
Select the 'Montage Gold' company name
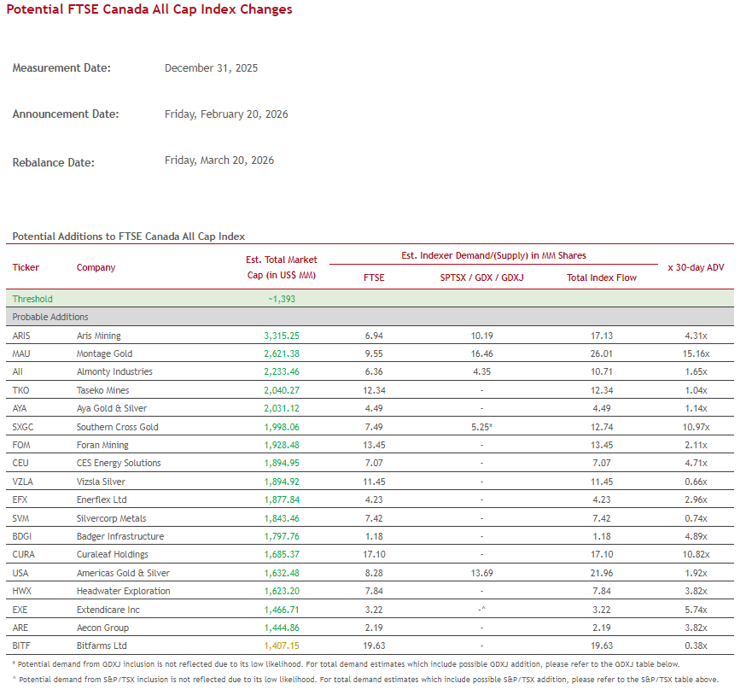coord(104,353)
